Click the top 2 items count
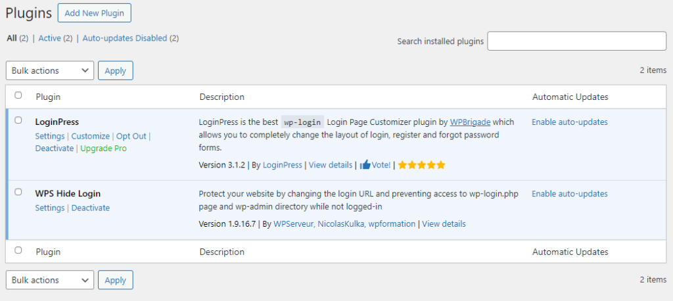The height and width of the screenshot is (301, 673). click(x=653, y=70)
